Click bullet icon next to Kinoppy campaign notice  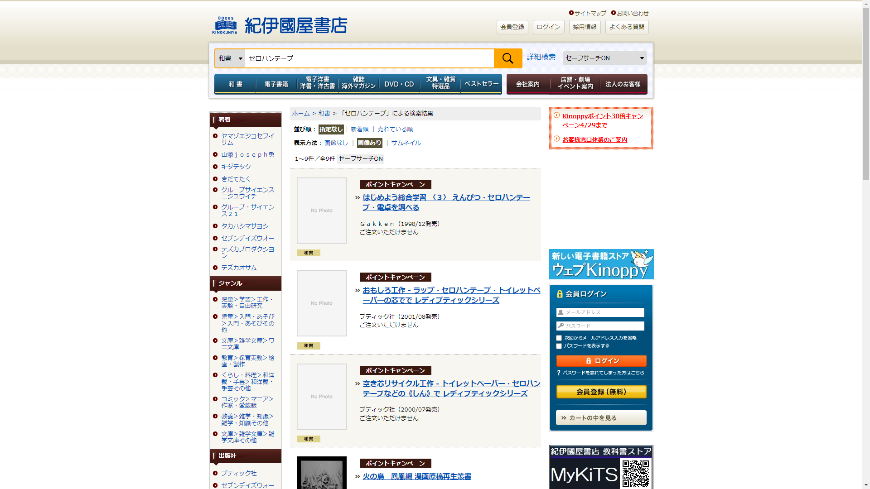556,115
